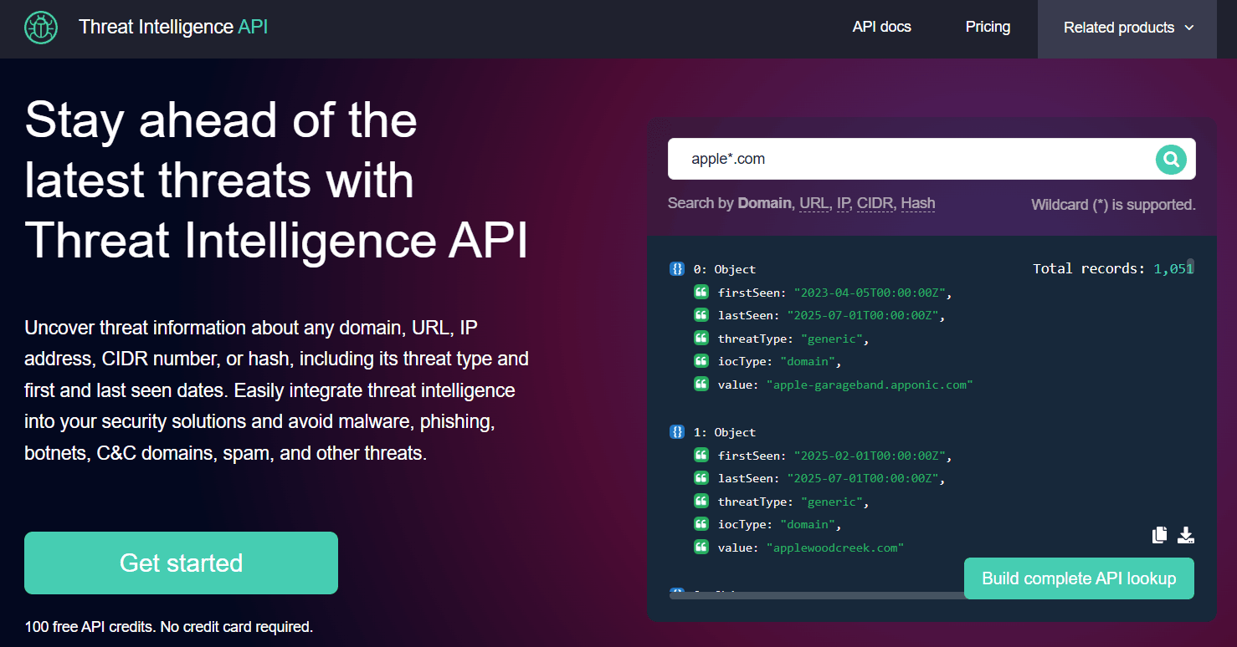Click quote icon next to object 1 threatType
The height and width of the screenshot is (647, 1237).
(701, 502)
